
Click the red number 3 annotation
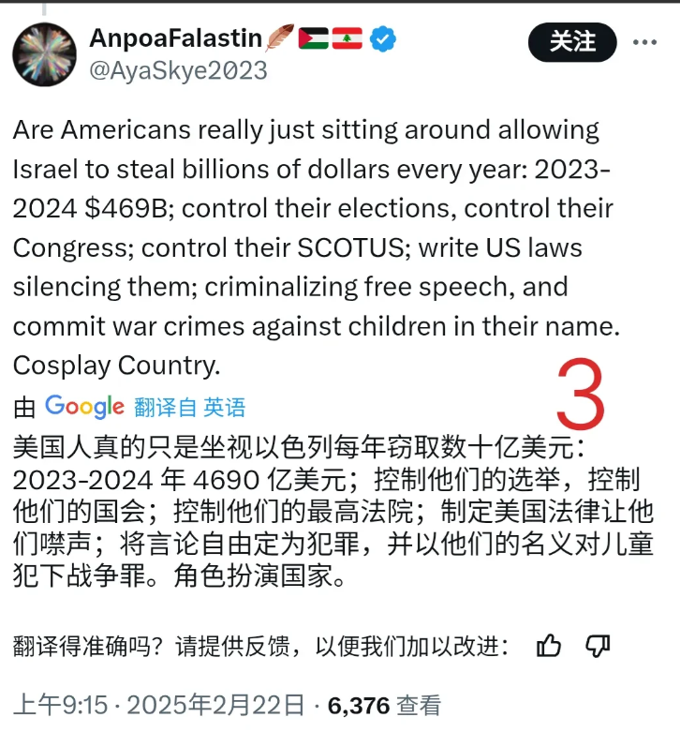[x=580, y=394]
